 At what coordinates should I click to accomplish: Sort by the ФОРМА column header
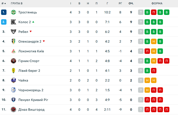pos(157,3)
